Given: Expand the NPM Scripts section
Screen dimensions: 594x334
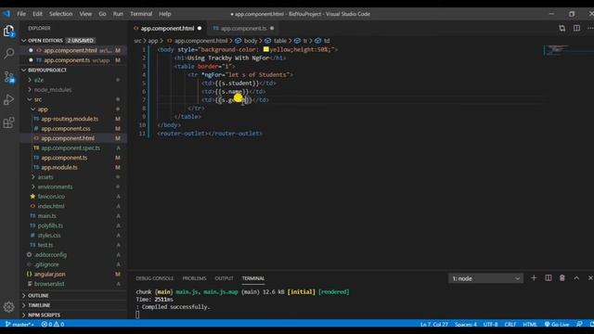Looking at the screenshot, I should 73,315.
